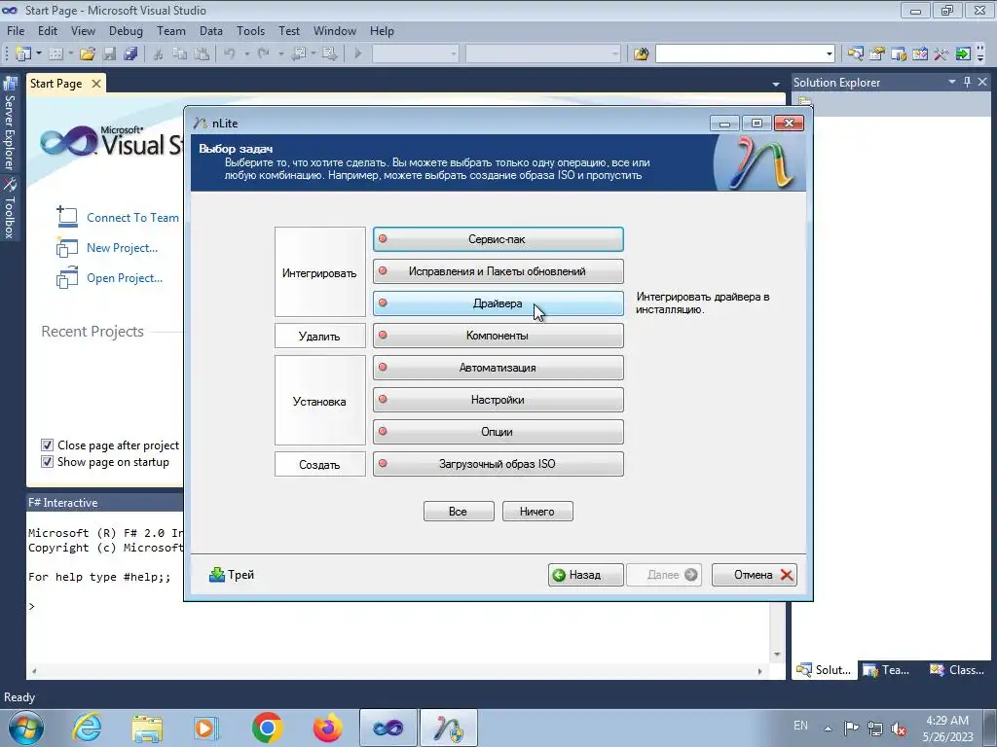Click the Add New Item toolbar icon

tap(55, 54)
